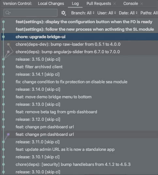Select commit 'feat: move demo bridge menu to bottom'

(x=79, y=97)
